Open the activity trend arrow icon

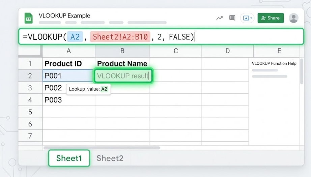coord(219,18)
